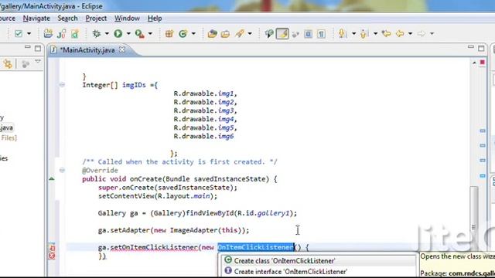Click the Search flashlight icon
Image resolution: width=495 pixels, height=278 pixels.
click(240, 33)
